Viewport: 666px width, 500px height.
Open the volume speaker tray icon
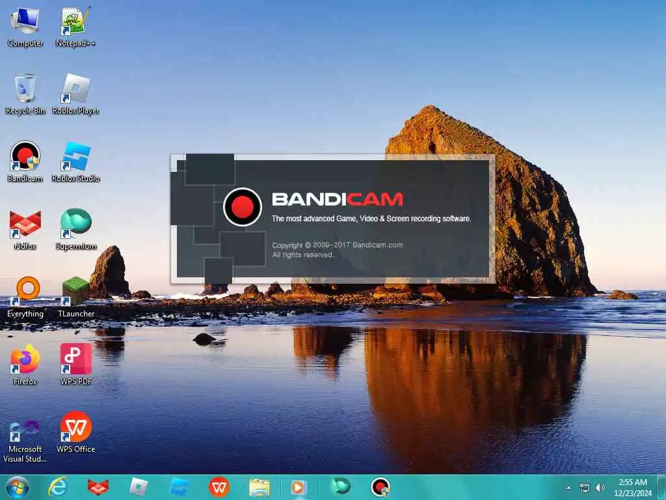[600, 488]
